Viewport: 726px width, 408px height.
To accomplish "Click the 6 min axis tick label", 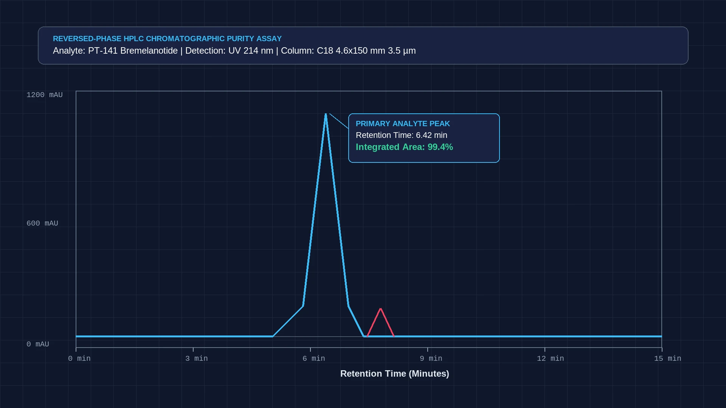I will pos(314,359).
